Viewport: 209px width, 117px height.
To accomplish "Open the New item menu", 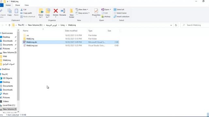I will 82,9.
